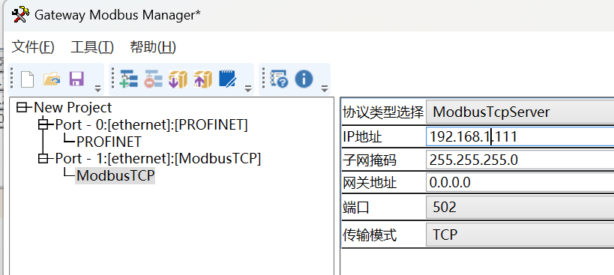614x275 pixels.
Task: Create a new project with blank page icon
Action: (28, 79)
